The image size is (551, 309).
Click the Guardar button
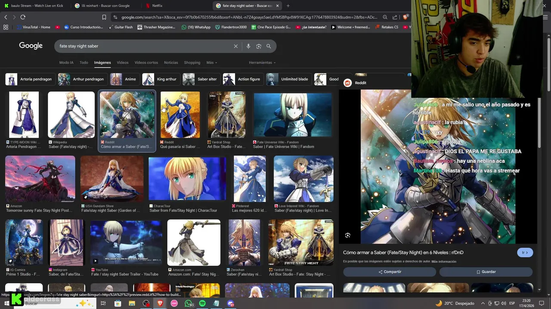click(x=486, y=272)
